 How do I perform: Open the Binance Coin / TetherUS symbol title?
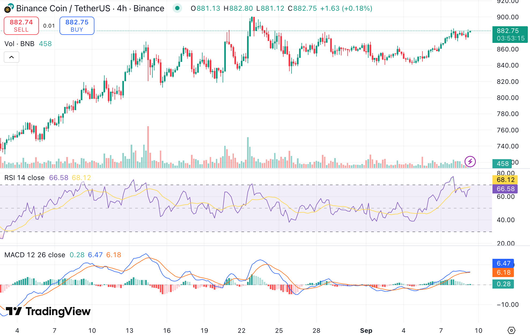point(90,8)
